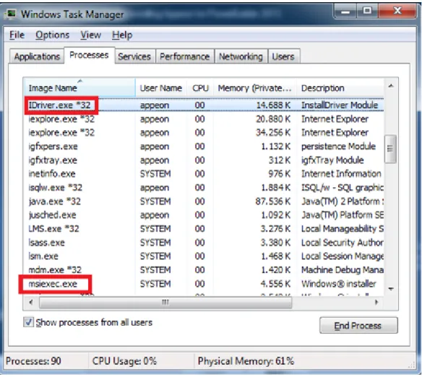
Task: Click the vertical scrollbar down arrow
Action: click(x=391, y=289)
